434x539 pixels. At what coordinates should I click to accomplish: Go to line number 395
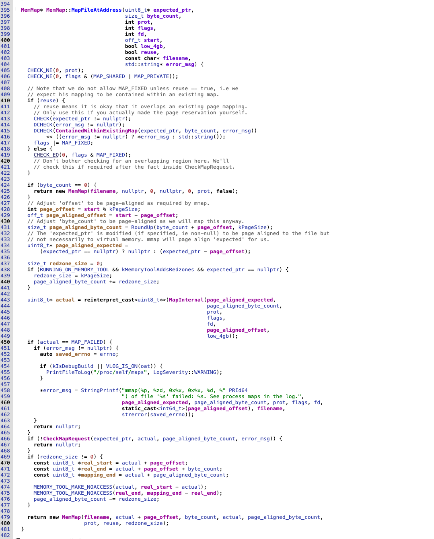click(x=5, y=10)
